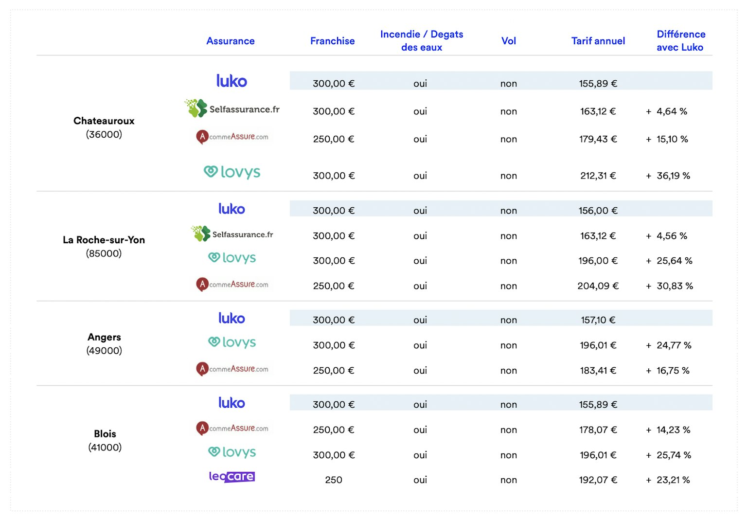Click the 204,09 € annual rate
Image resolution: width=747 pixels, height=521 pixels.
point(598,286)
